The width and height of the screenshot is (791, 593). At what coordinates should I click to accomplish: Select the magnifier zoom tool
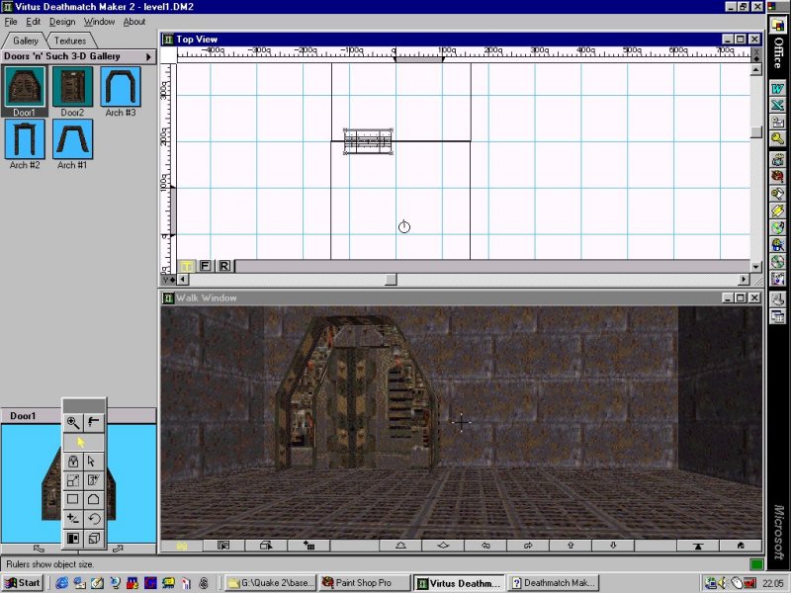tap(73, 422)
